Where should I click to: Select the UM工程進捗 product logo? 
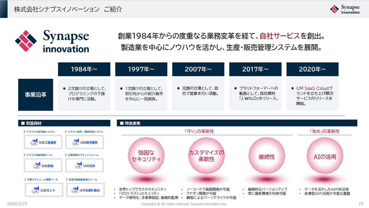pos(43,142)
